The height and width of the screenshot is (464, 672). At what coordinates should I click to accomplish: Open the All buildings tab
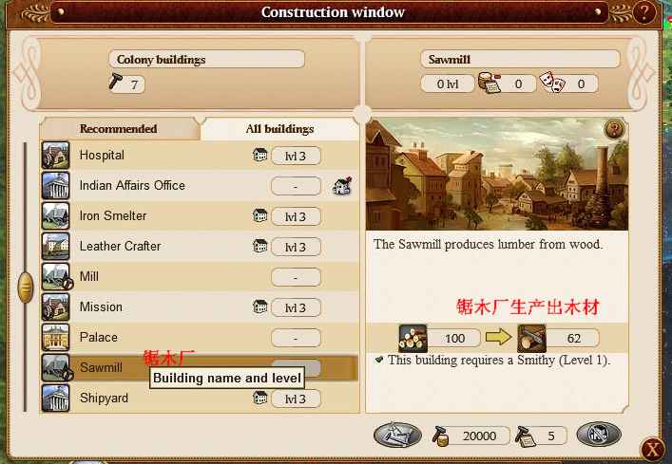(279, 129)
